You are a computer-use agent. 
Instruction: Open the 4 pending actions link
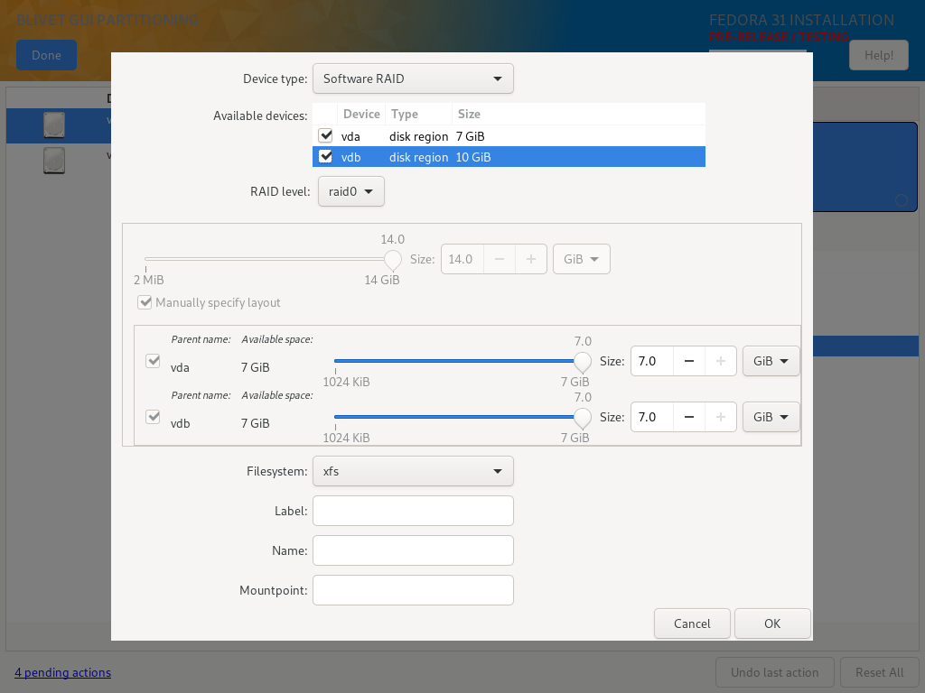(62, 672)
